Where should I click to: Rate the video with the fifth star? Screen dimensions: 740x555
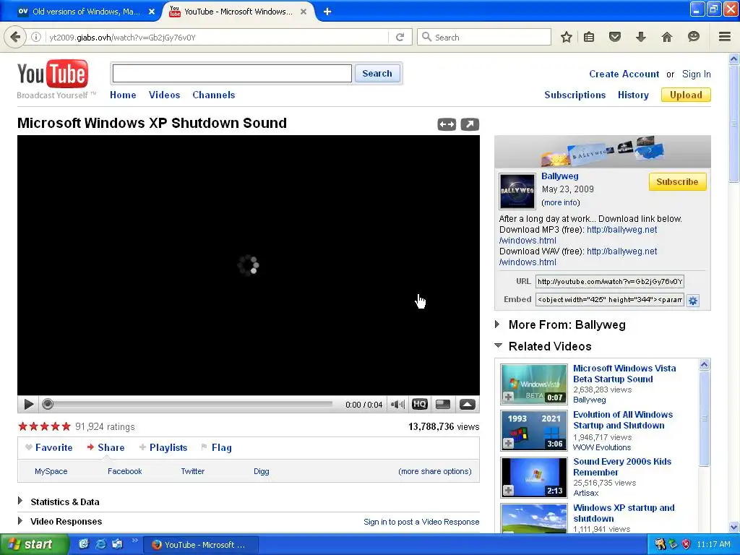point(66,426)
